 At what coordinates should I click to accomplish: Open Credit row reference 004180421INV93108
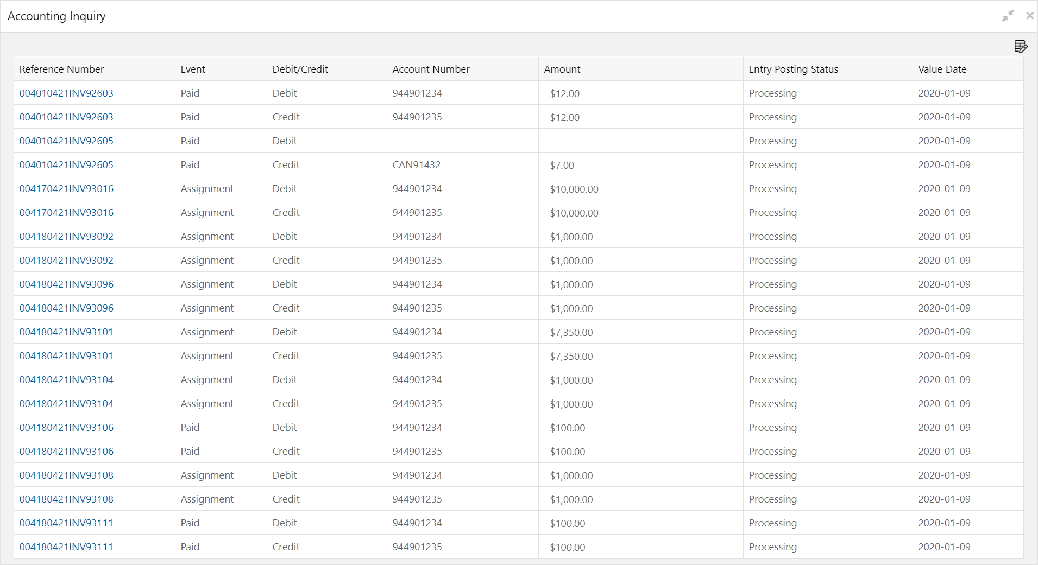[66, 499]
